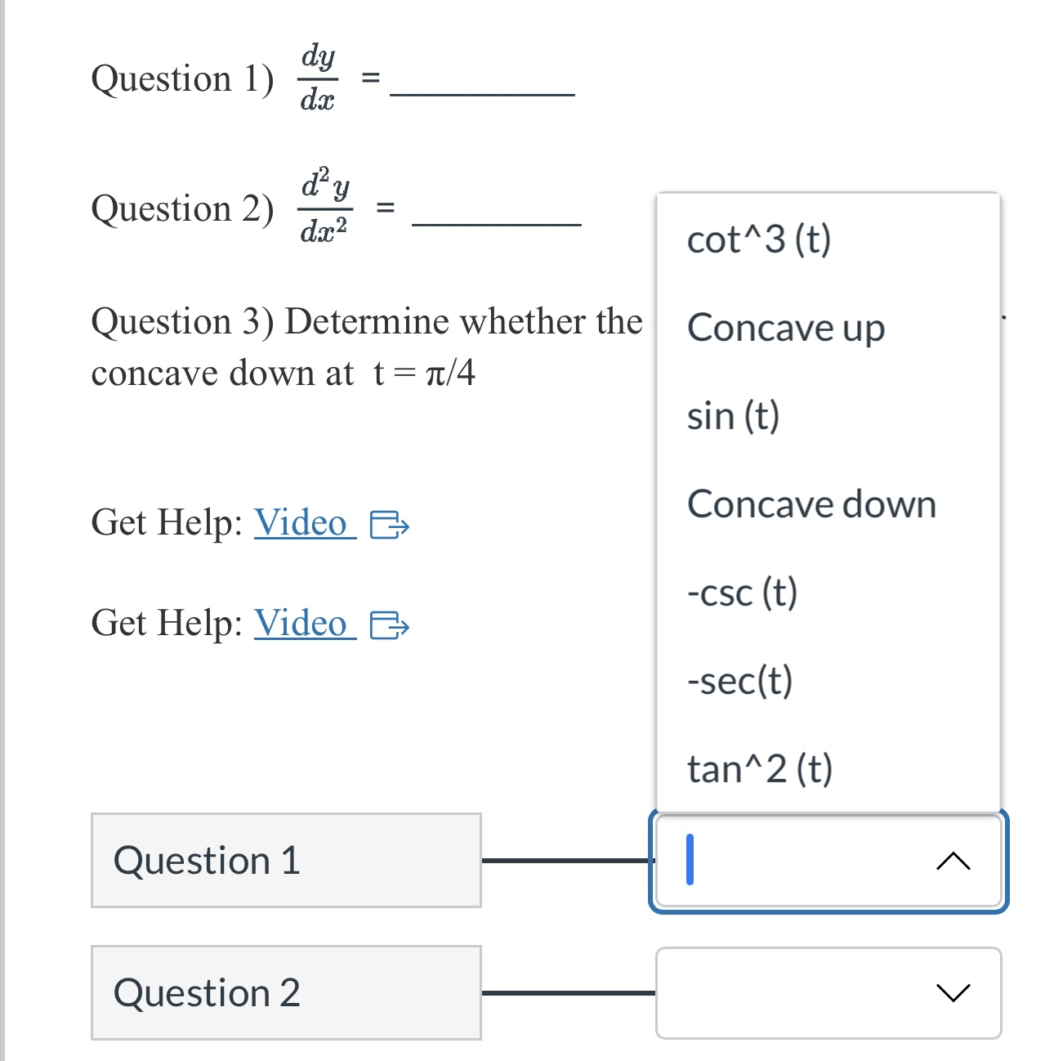
Task: Select "Concave up" option in the list
Action: coord(784,329)
